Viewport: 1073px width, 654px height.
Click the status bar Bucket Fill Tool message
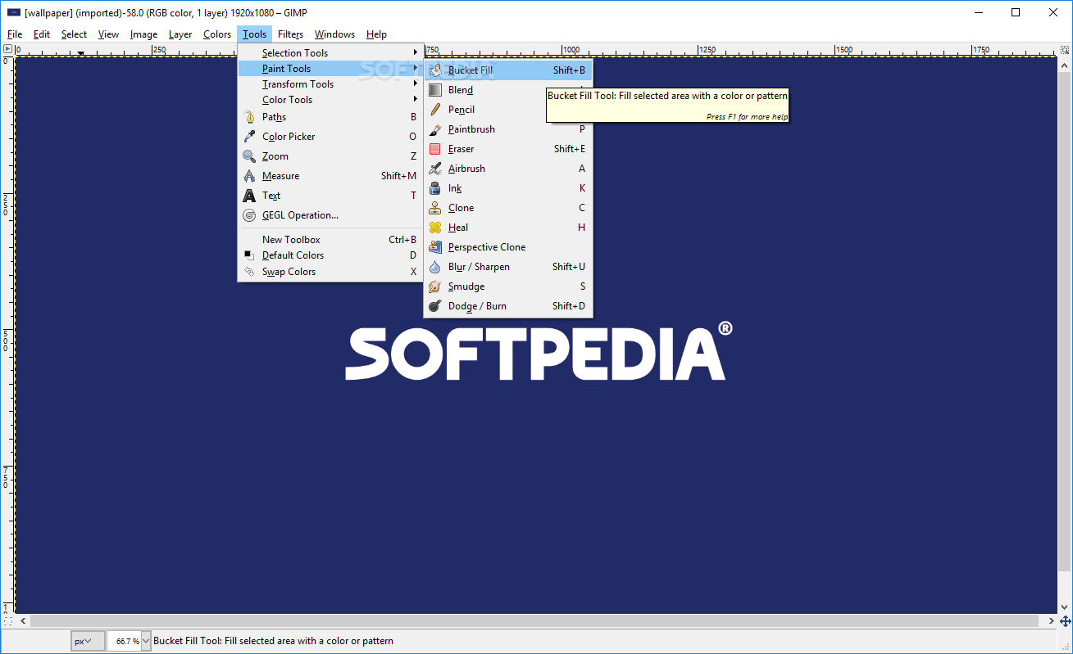[x=273, y=641]
